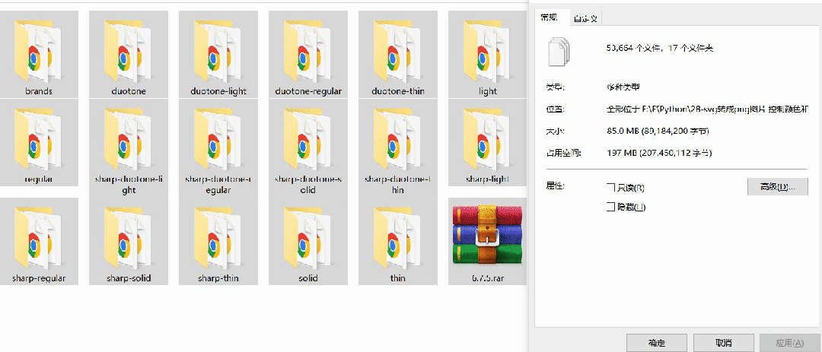Cancel with the 取消 button
This screenshot has width=822, height=352.
tap(724, 343)
